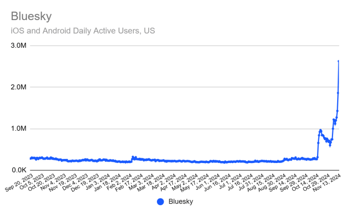
Task: Click the small February 2024 bump on the line
Action: (133, 157)
